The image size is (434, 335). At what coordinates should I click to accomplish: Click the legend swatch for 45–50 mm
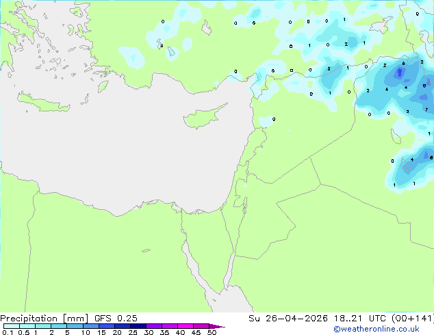point(201,326)
